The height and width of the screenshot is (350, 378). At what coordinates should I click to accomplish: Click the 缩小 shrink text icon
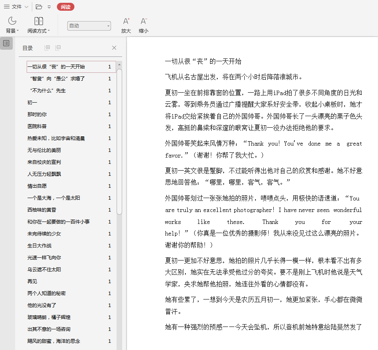point(144,21)
